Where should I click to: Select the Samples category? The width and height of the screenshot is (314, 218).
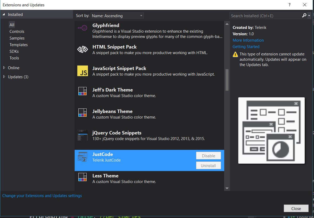coord(17,38)
